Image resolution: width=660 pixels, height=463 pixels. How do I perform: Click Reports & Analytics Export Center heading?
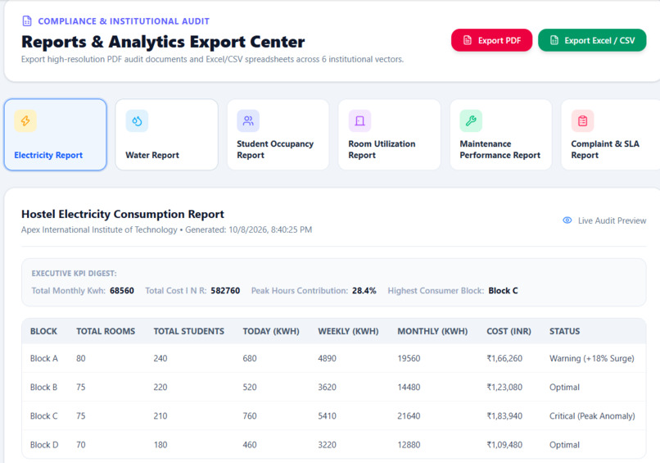(x=163, y=42)
